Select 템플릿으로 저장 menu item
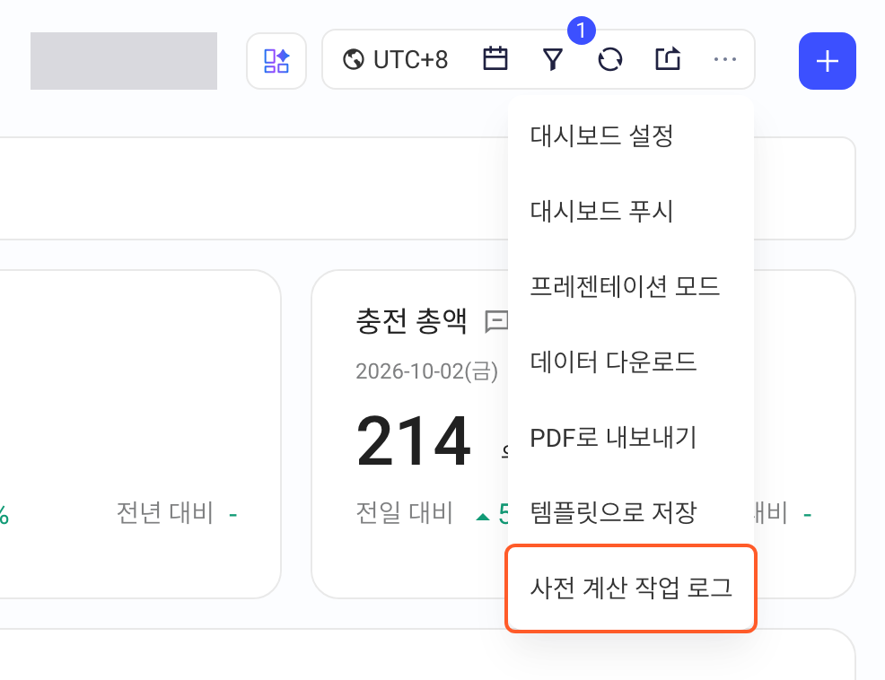 (631, 512)
